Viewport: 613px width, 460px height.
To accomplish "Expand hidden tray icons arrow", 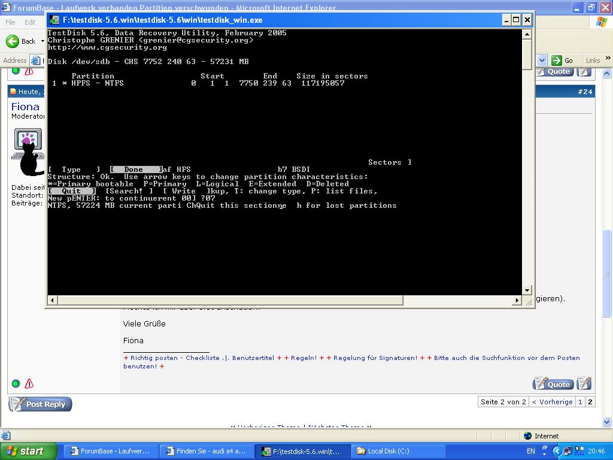I will click(x=557, y=451).
